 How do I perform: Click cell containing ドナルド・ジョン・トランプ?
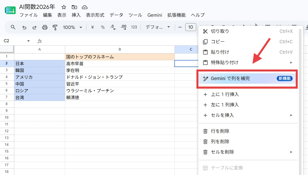click(120, 77)
